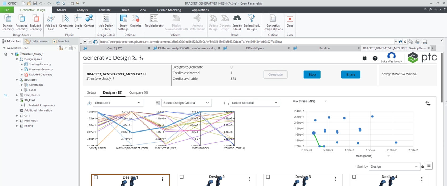This screenshot has width=447, height=186.
Task: Open Luke Westbrook user profile avatar
Action: 391,56
